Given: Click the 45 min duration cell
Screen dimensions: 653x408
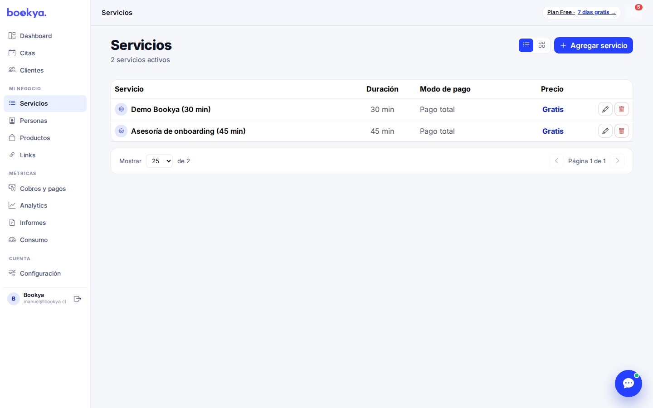Looking at the screenshot, I should [382, 131].
